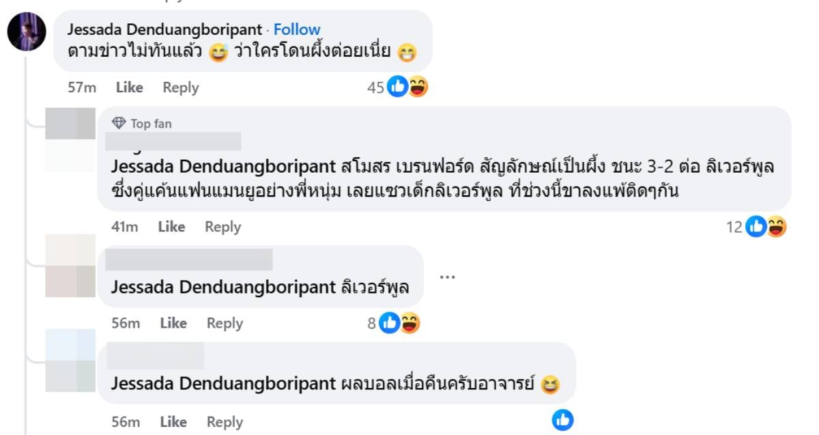Click the Top fan diamond badge icon
Viewport: 819px width, 435px height.
(119, 124)
